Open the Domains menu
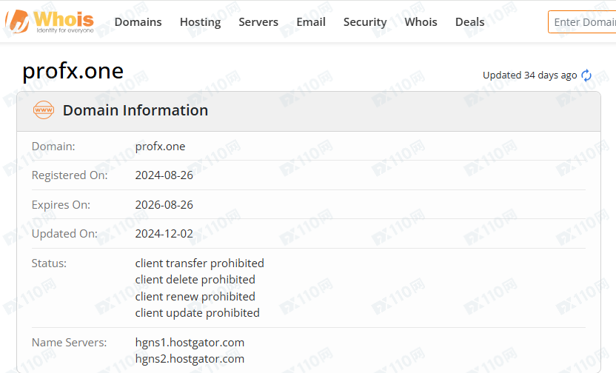This screenshot has width=616, height=373. pos(138,22)
